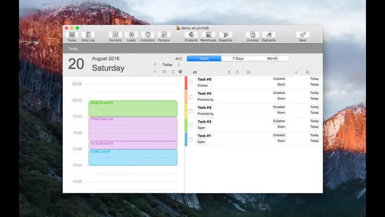385x217 pixels.
Task: Click the Today button between the arrows
Action: [167, 65]
